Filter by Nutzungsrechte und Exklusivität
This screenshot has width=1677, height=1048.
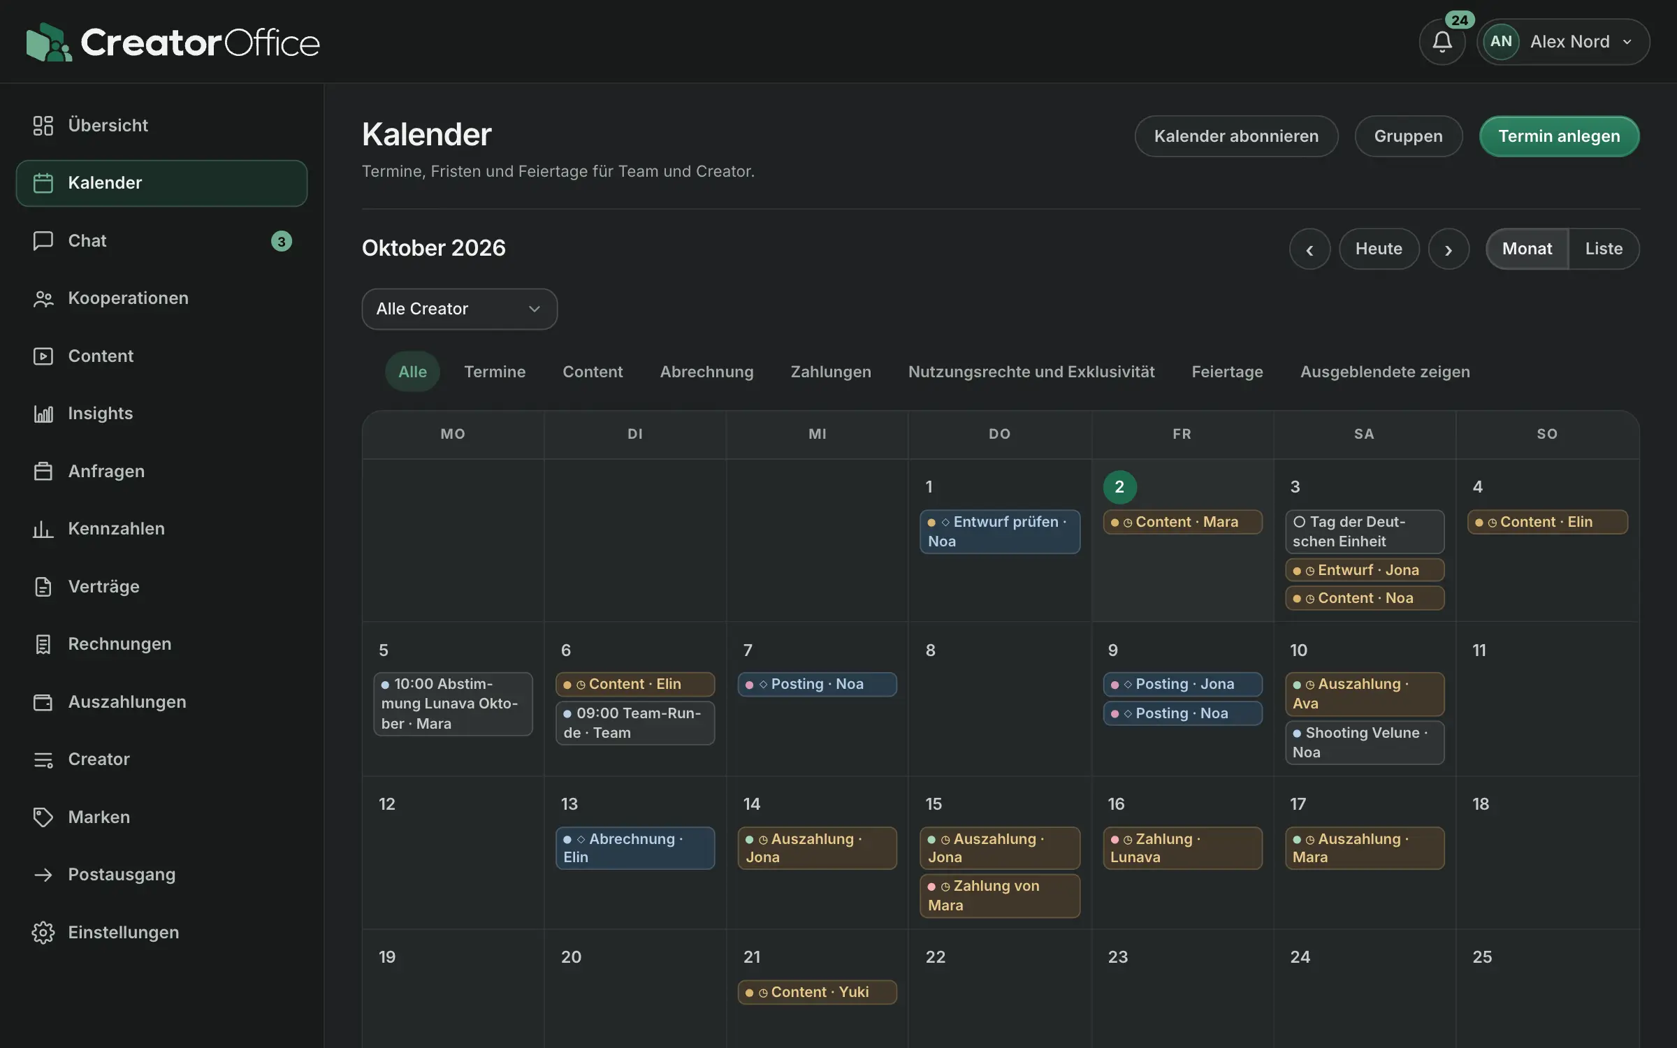coord(1031,372)
